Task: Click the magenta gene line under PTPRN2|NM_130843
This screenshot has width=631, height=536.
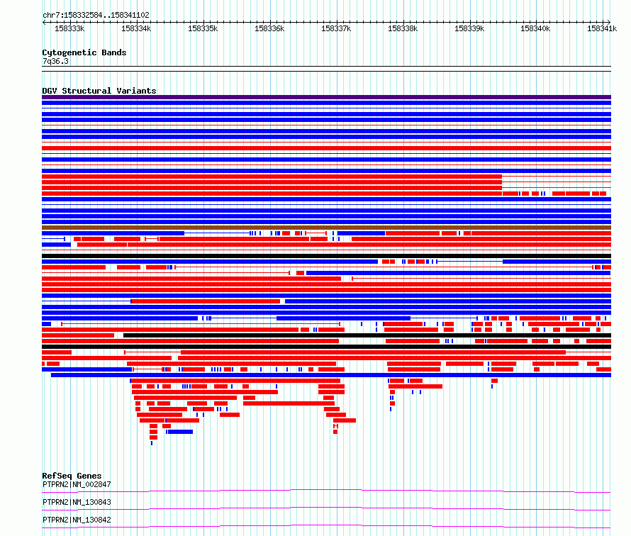Action: (x=326, y=508)
